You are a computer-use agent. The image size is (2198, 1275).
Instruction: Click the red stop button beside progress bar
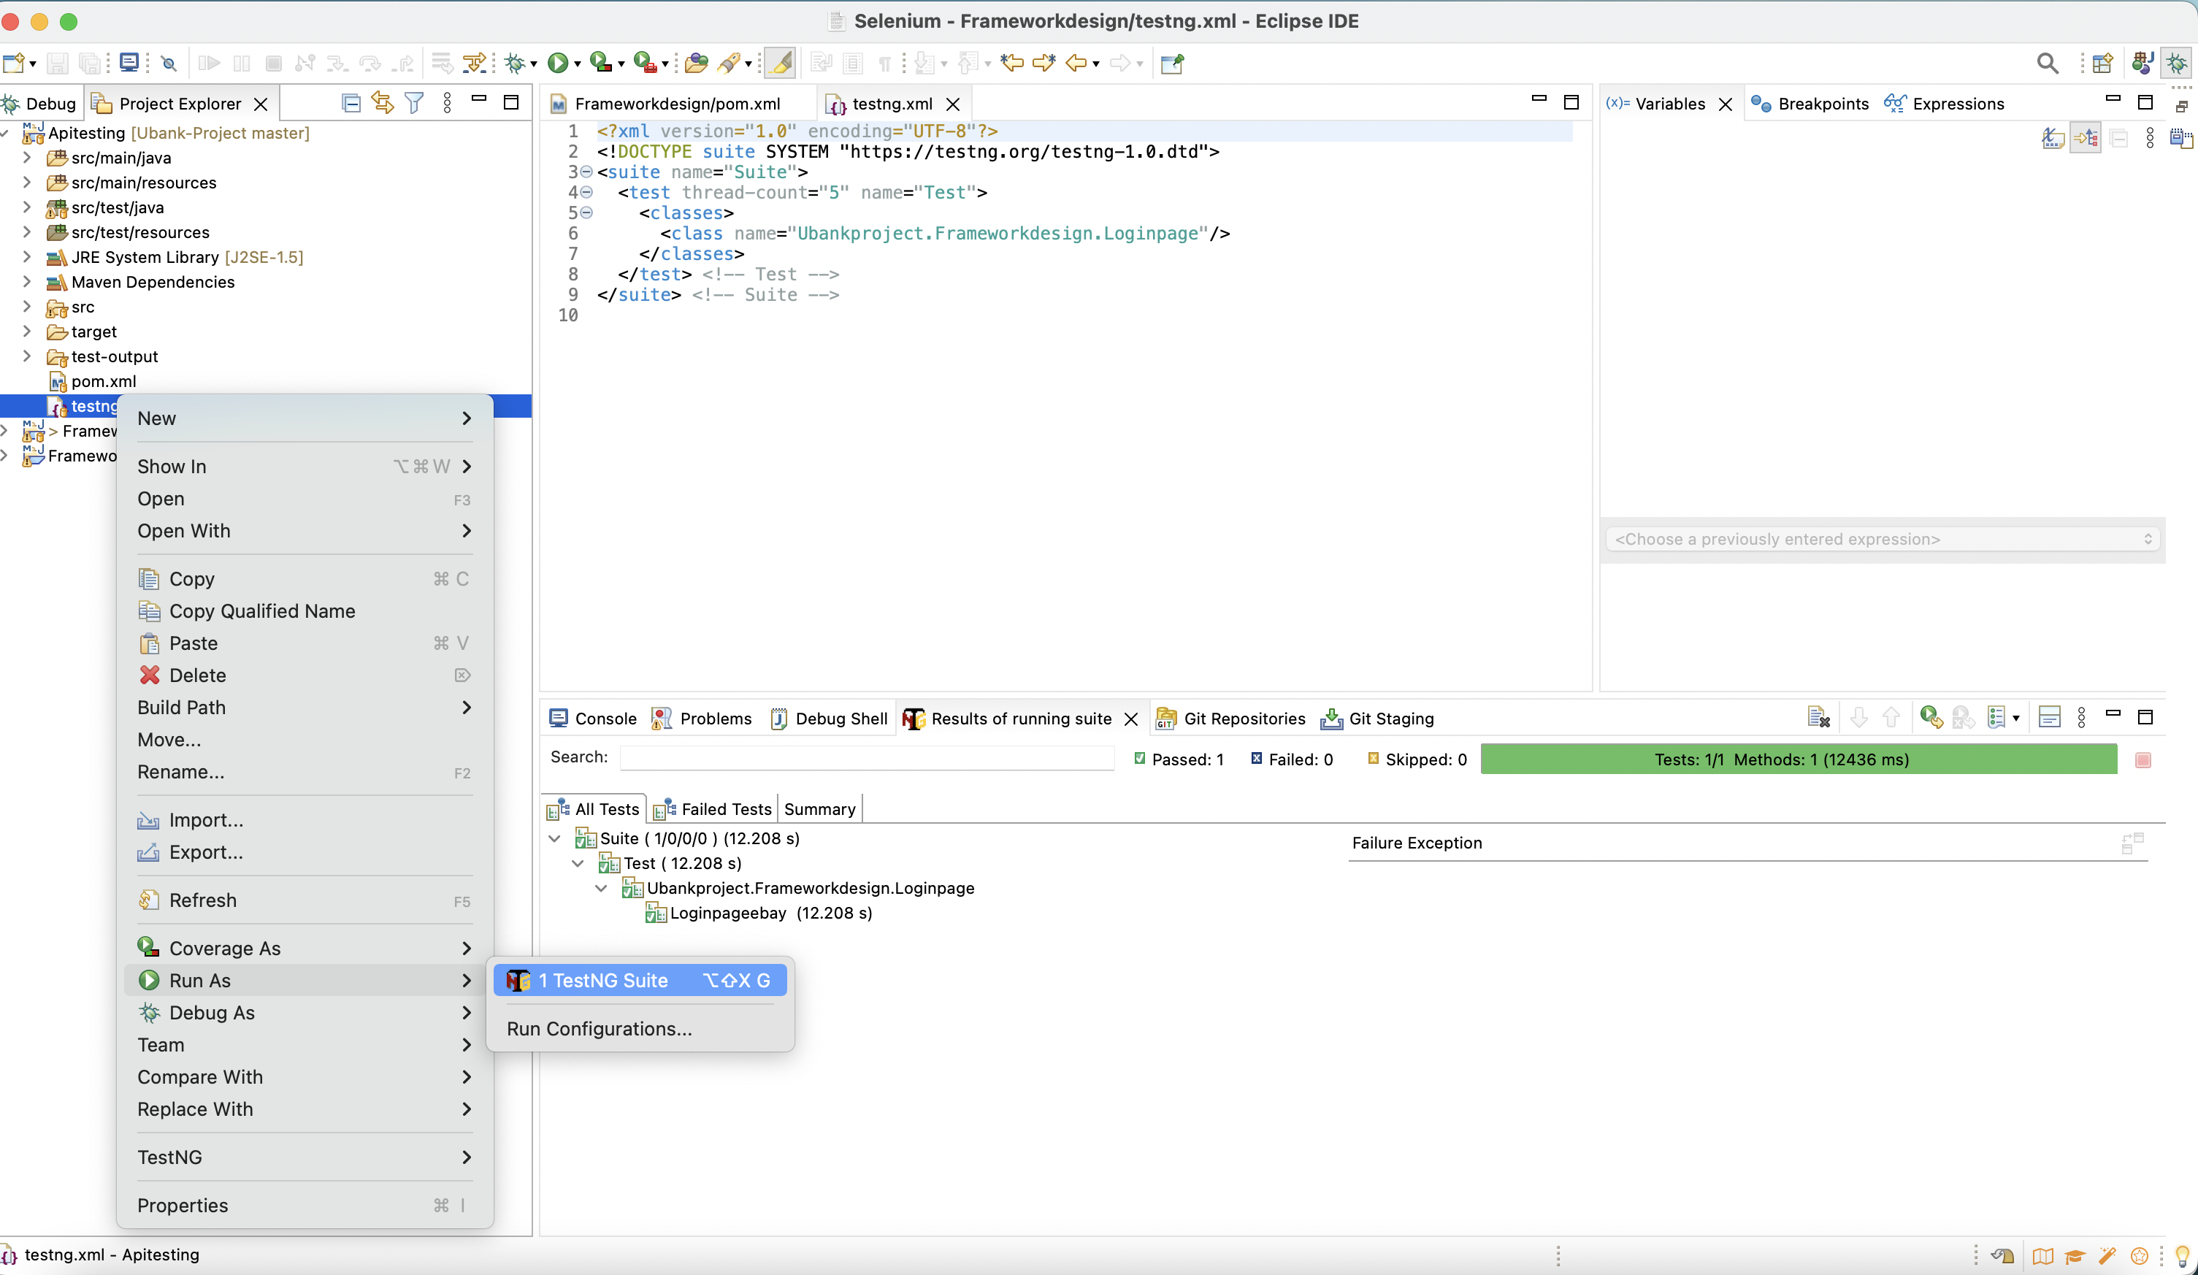click(2143, 759)
